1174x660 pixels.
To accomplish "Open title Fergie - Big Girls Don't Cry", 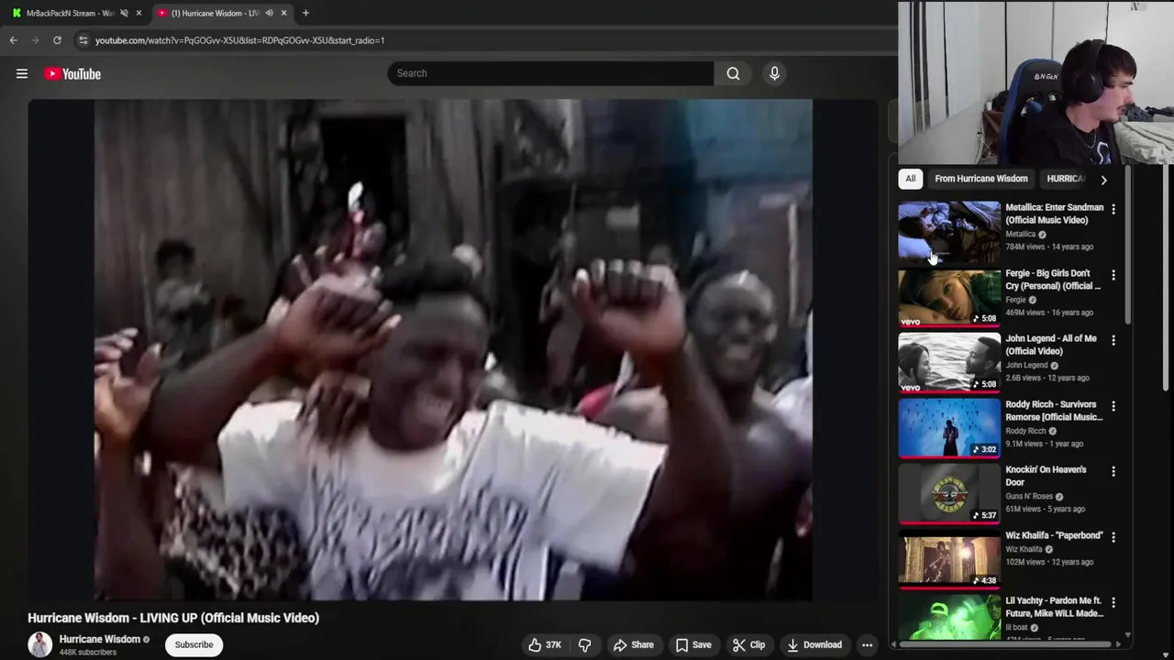I will click(x=1052, y=280).
